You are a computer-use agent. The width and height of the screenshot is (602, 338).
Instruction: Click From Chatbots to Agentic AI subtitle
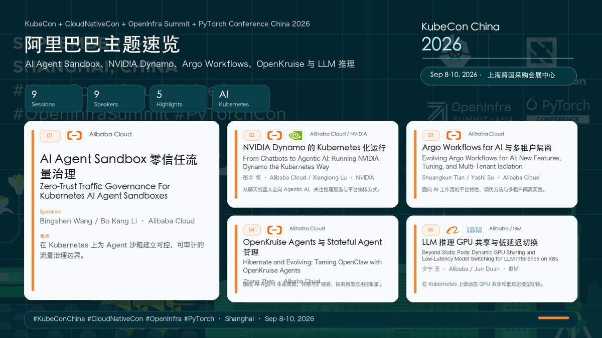(311, 162)
